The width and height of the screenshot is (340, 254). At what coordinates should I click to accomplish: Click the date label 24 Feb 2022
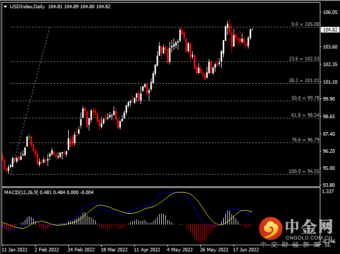pos(81,250)
